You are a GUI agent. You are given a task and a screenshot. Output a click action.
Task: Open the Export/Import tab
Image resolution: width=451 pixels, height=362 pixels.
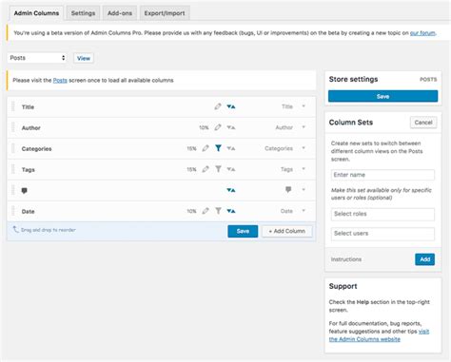coord(165,13)
